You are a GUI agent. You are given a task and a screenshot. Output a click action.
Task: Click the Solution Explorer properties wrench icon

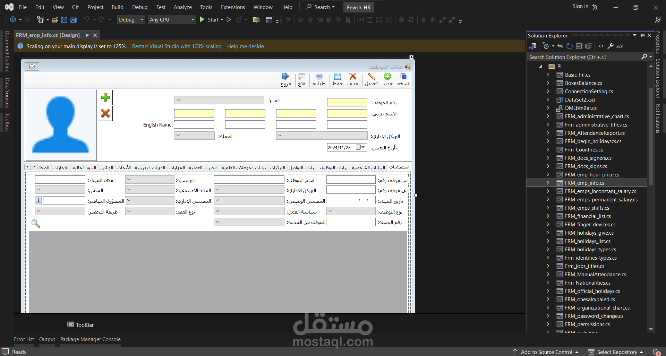pos(610,46)
